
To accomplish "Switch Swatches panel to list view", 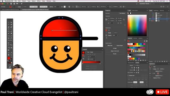I will click(x=144, y=41).
